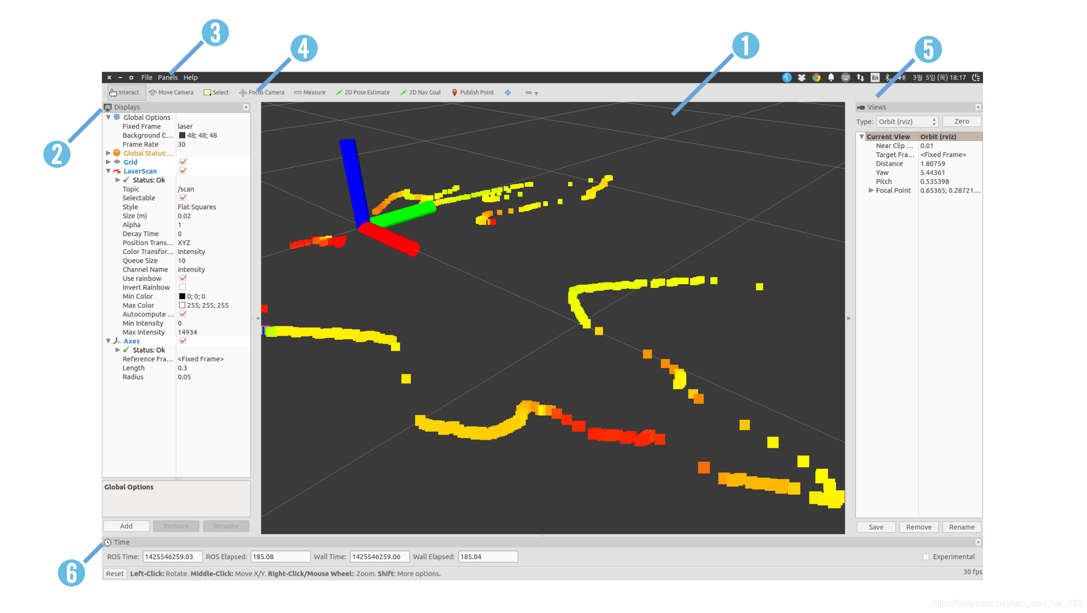Activate the Move Camera tool
The width and height of the screenshot is (1087, 613).
coord(171,93)
